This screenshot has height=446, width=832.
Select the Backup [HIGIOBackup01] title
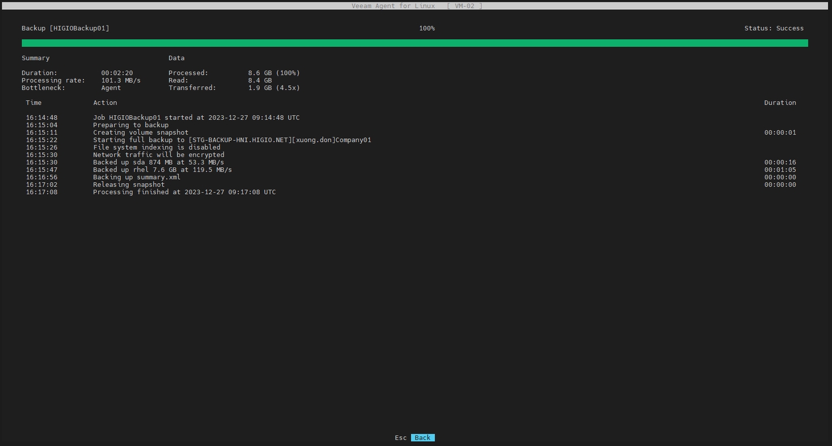point(65,28)
